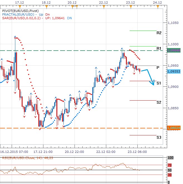Click the PIVOT(EUR/USD,Pivot) indicator label
The image size is (183, 184).
pos(18,10)
